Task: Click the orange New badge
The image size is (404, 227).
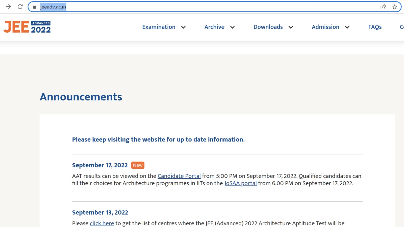Action: (x=138, y=165)
